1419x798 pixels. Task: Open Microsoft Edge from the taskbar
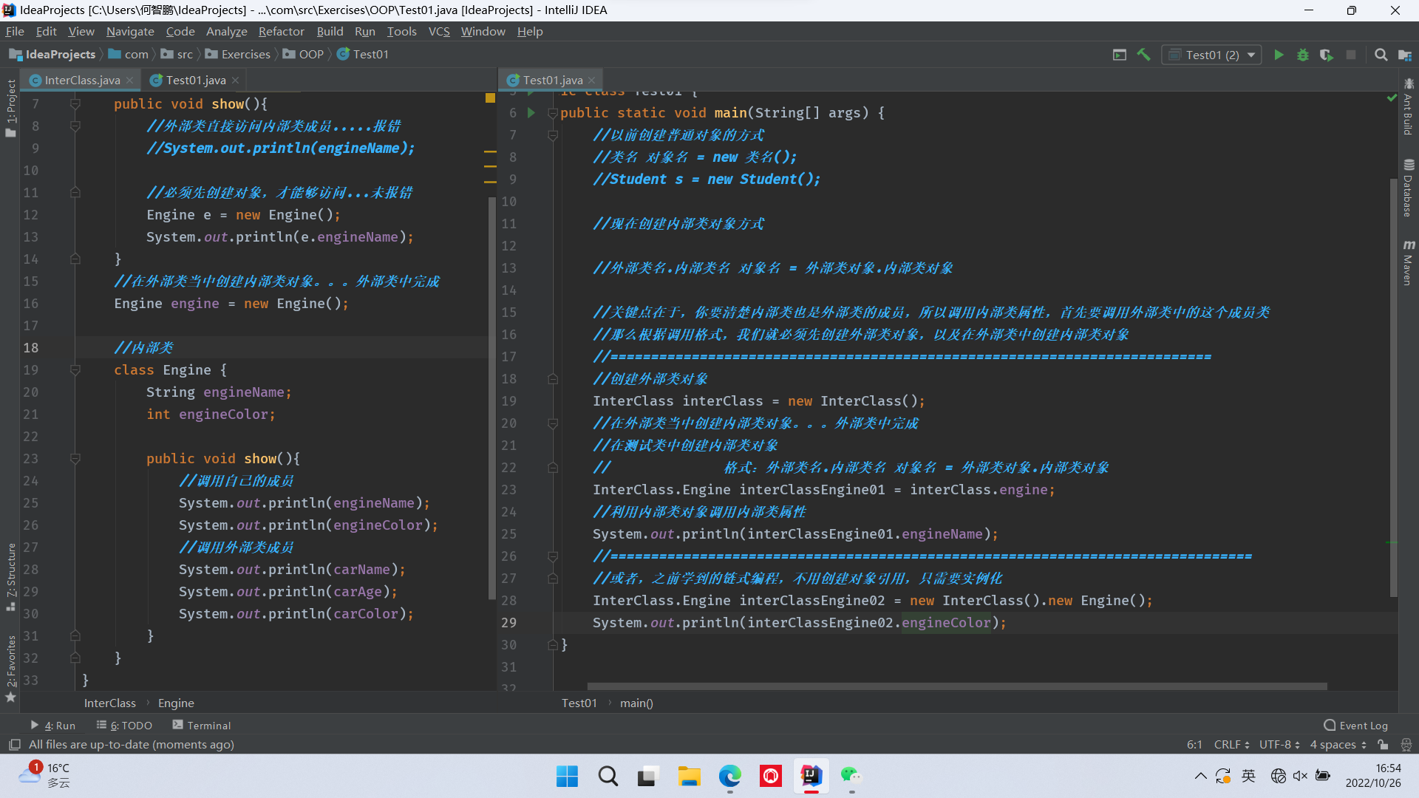click(x=729, y=776)
